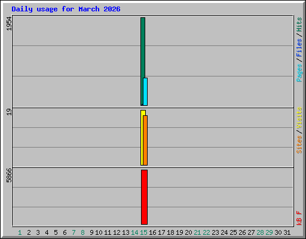Click the 'Pages' legend label
The width and height of the screenshot is (306, 239).
(299, 73)
